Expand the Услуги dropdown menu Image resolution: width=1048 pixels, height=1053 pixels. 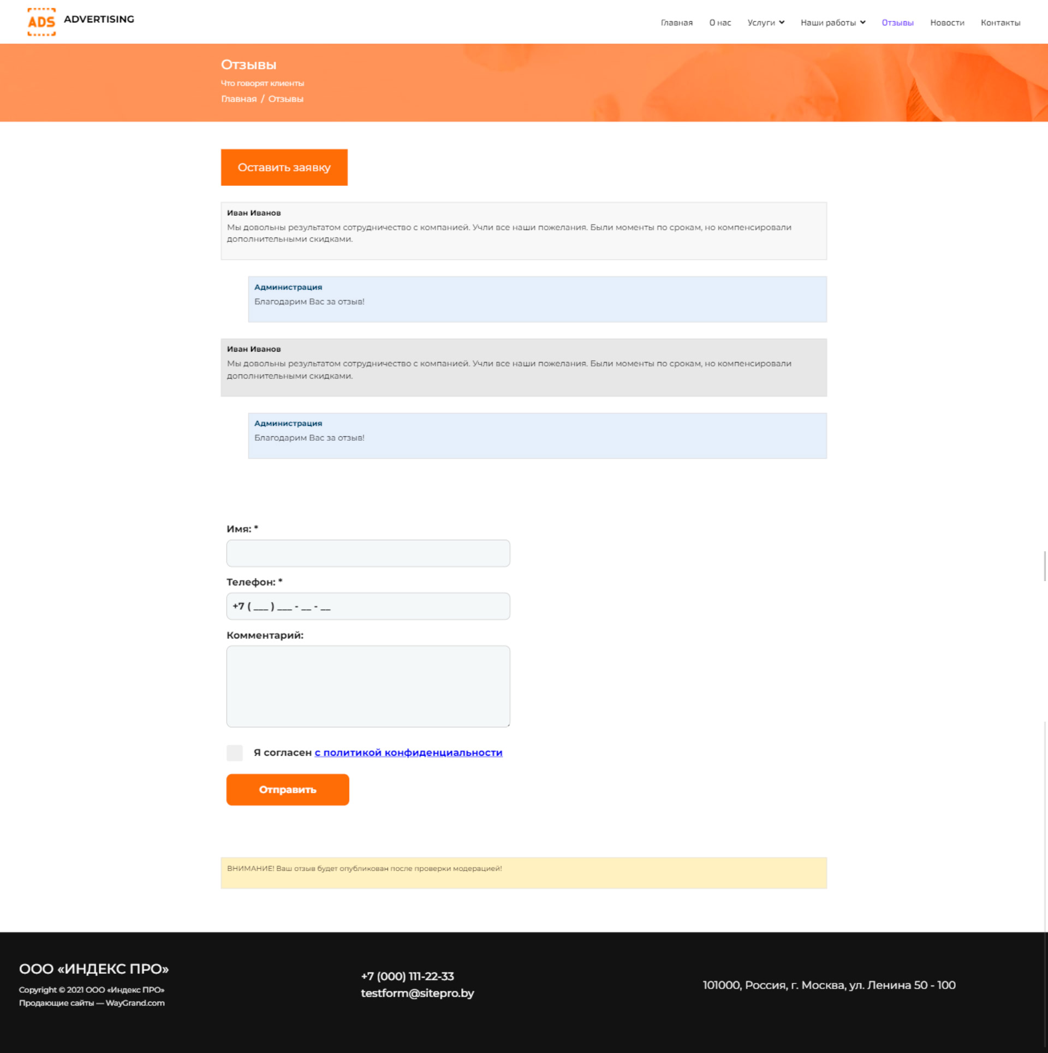(765, 22)
